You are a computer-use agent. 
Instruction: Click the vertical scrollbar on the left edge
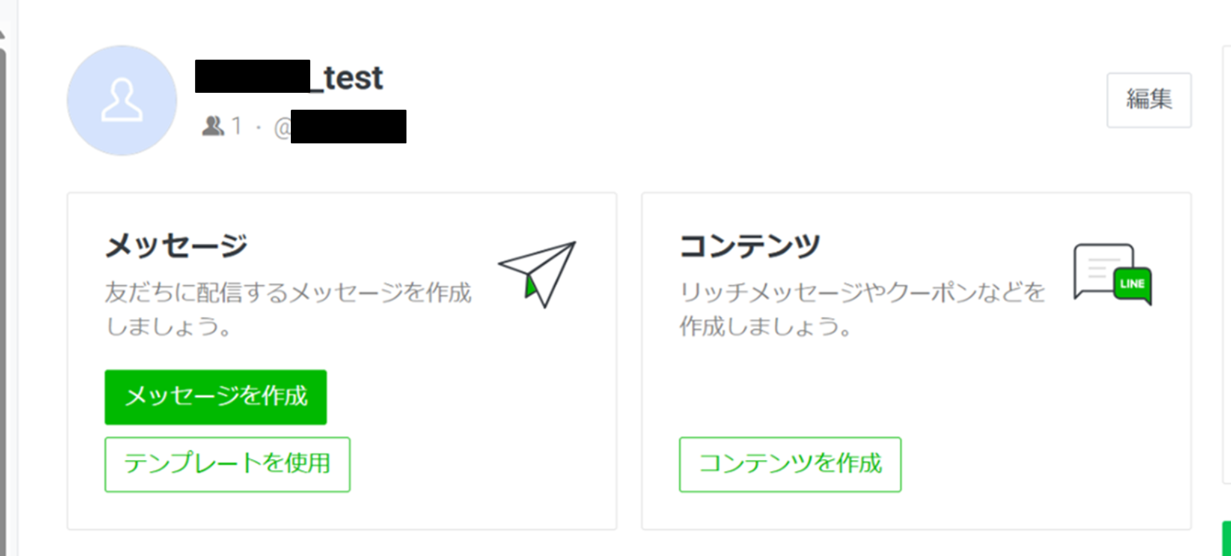(x=3, y=300)
